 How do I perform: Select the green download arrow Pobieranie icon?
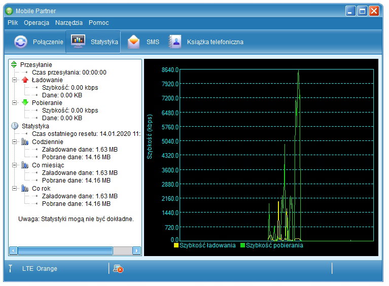pyautogui.click(x=25, y=103)
